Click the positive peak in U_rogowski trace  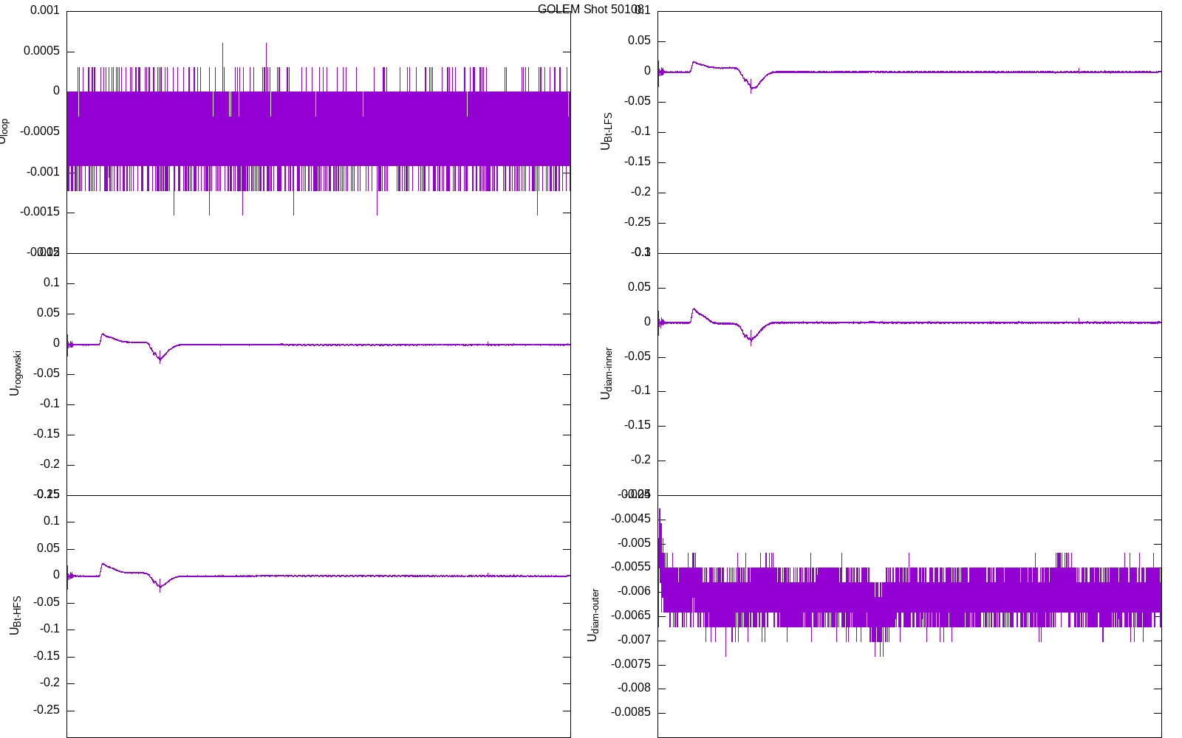coord(103,334)
